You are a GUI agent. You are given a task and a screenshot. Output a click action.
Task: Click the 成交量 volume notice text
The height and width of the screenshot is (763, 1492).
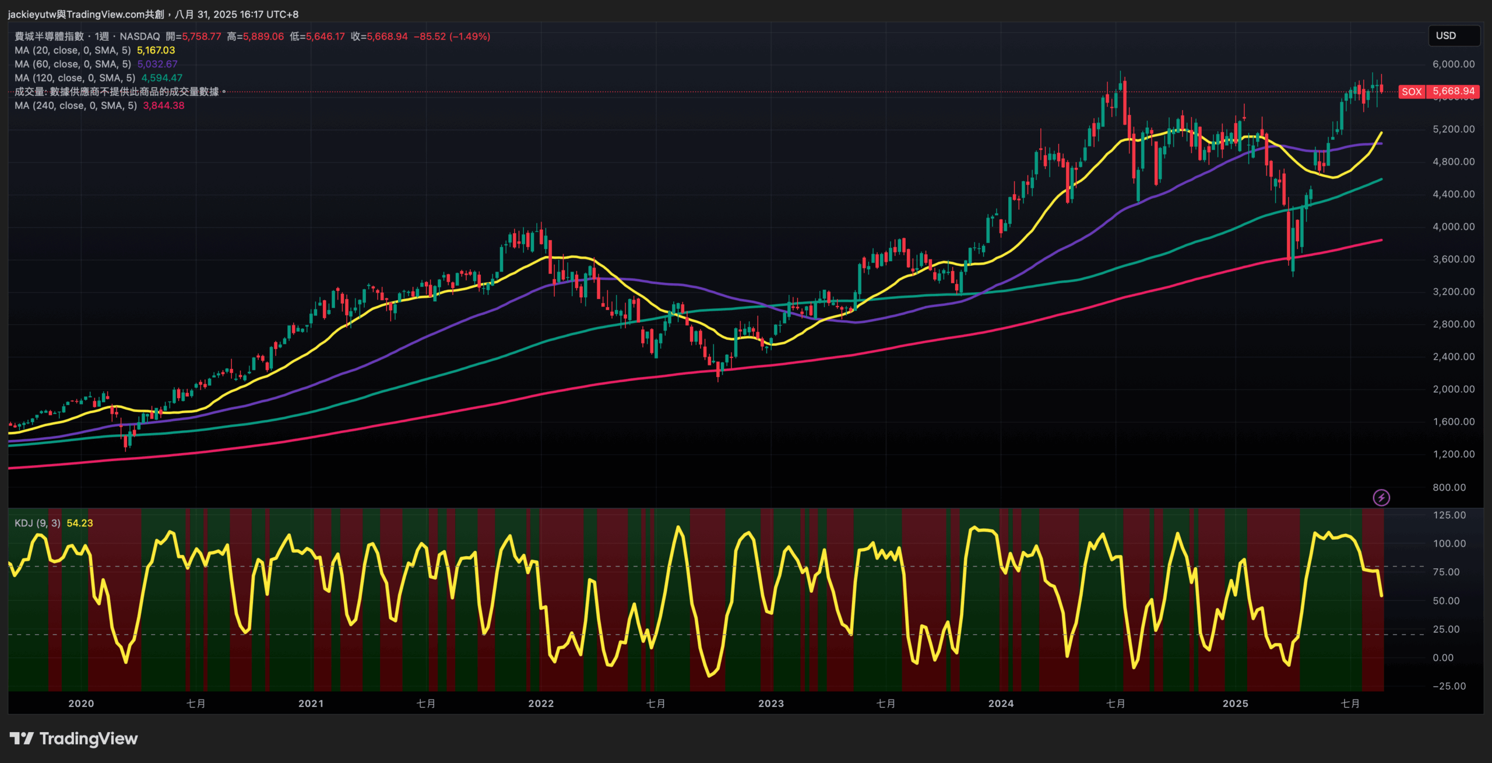117,92
